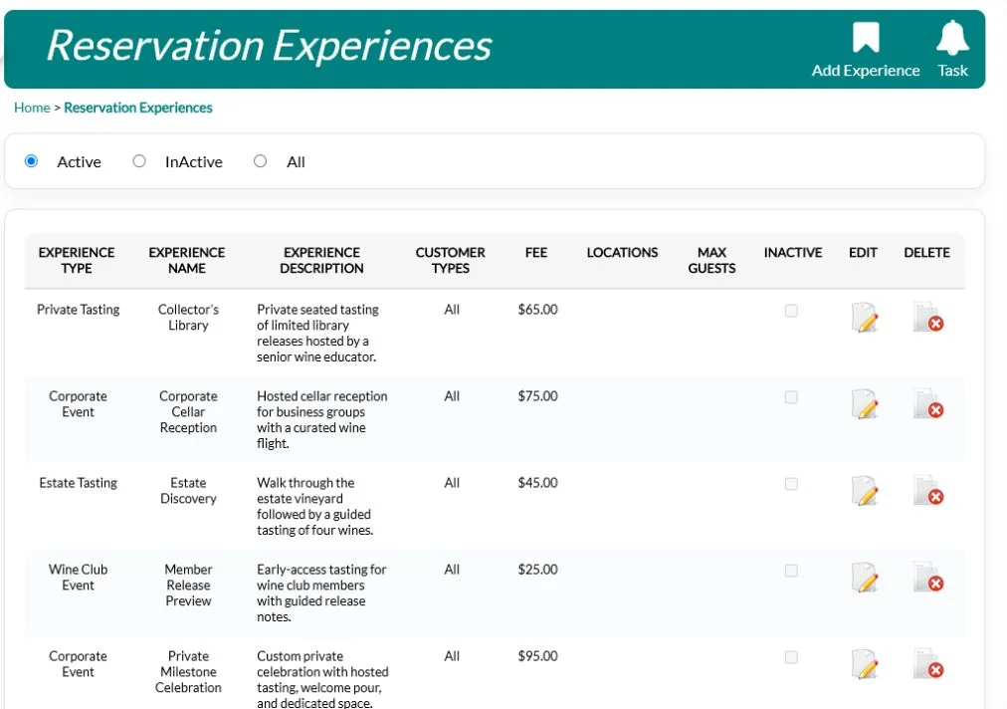Click the Estate Discovery name cell

[x=188, y=491]
